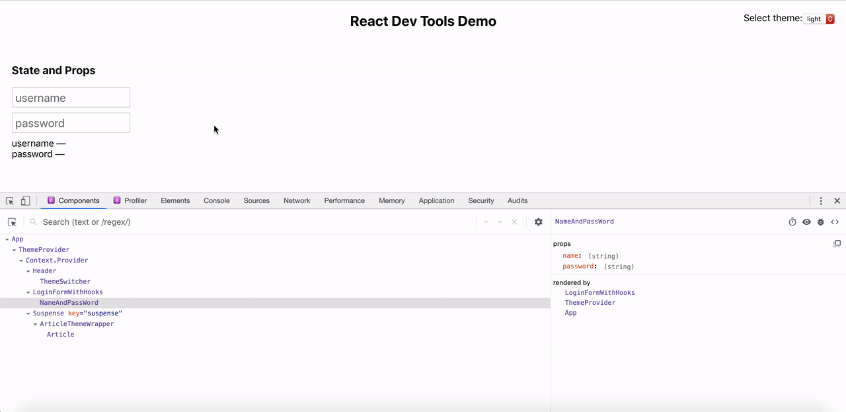Copy props to clipboard icon
The width and height of the screenshot is (846, 412).
(837, 244)
